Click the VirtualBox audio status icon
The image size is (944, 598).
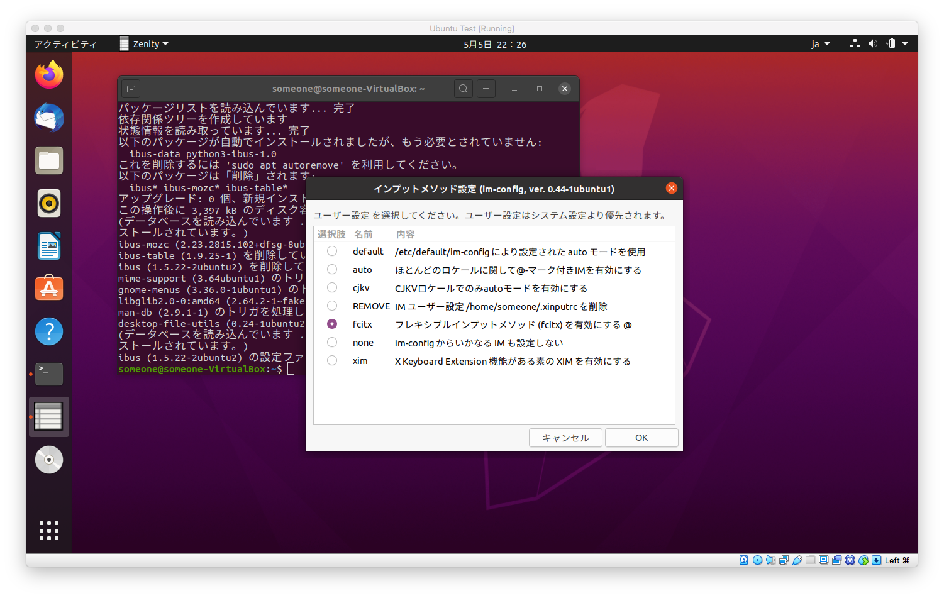tap(770, 560)
